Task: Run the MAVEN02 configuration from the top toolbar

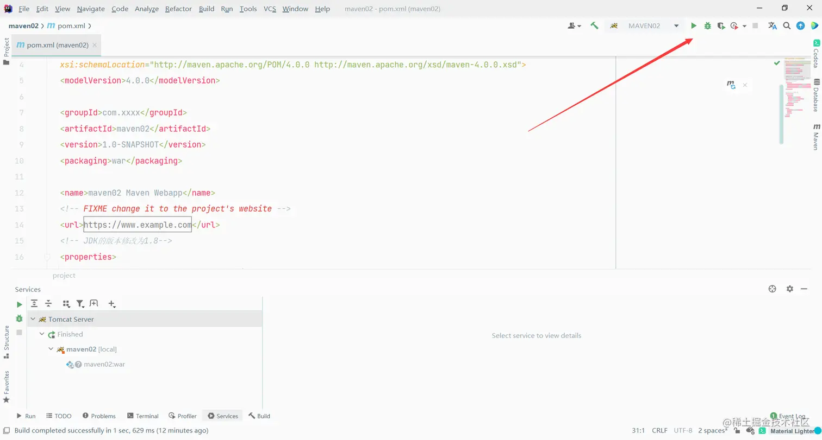Action: [x=694, y=25]
